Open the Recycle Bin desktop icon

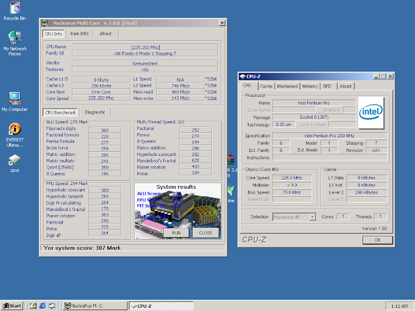coord(15,8)
